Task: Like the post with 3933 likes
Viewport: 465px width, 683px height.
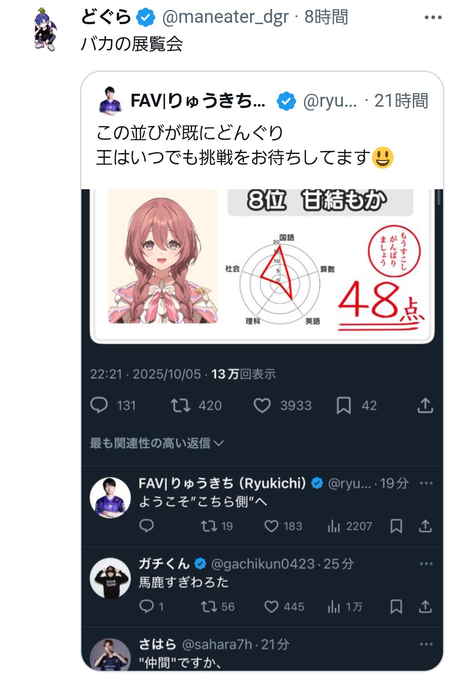Action: coord(262,405)
